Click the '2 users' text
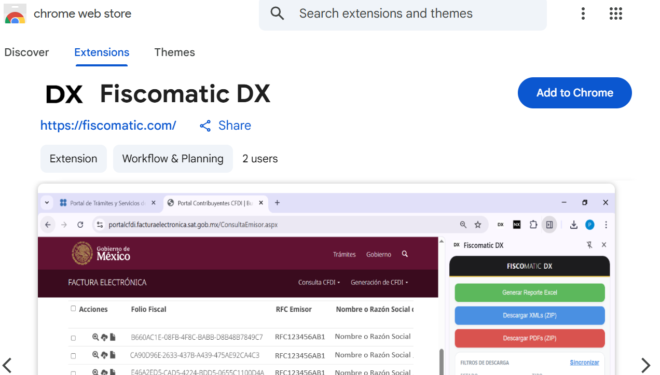 point(260,159)
